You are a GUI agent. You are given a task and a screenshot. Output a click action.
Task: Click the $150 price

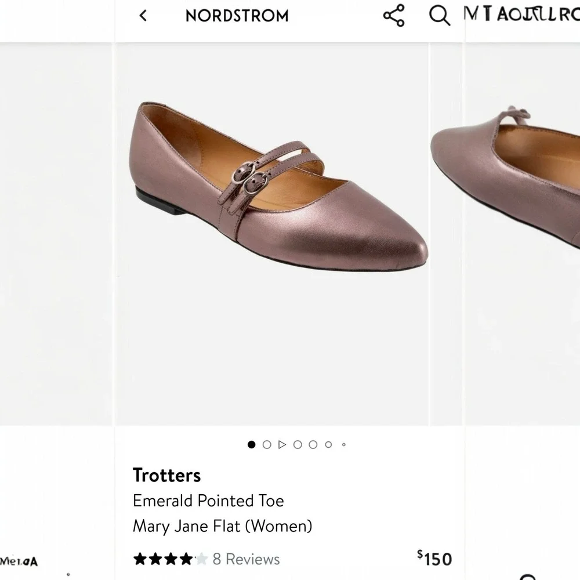coord(434,559)
